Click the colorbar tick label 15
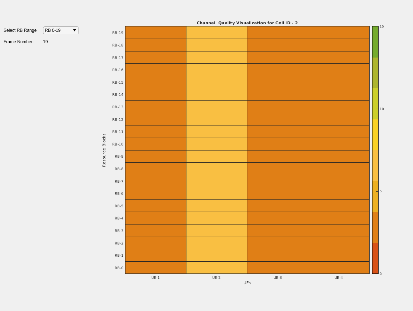This screenshot has width=413, height=311. tap(382, 26)
